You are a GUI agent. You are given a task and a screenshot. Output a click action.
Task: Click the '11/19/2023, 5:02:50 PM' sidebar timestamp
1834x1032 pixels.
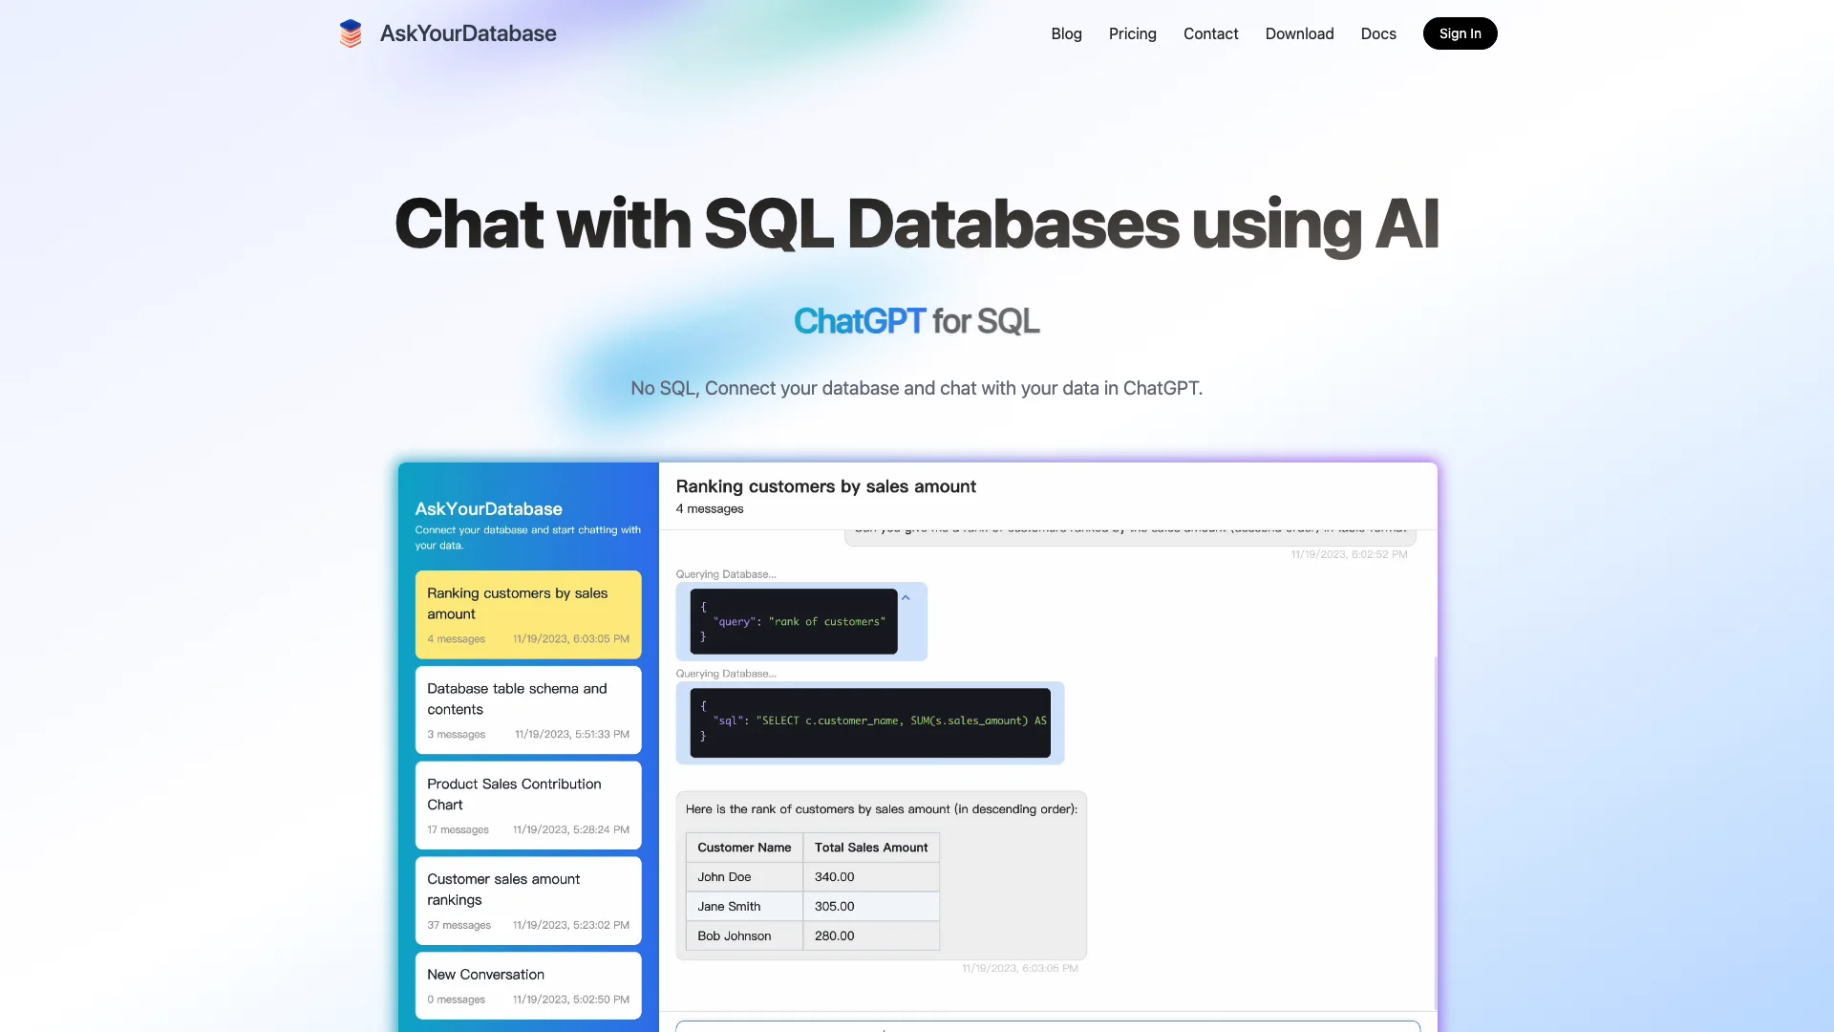[x=570, y=1000]
